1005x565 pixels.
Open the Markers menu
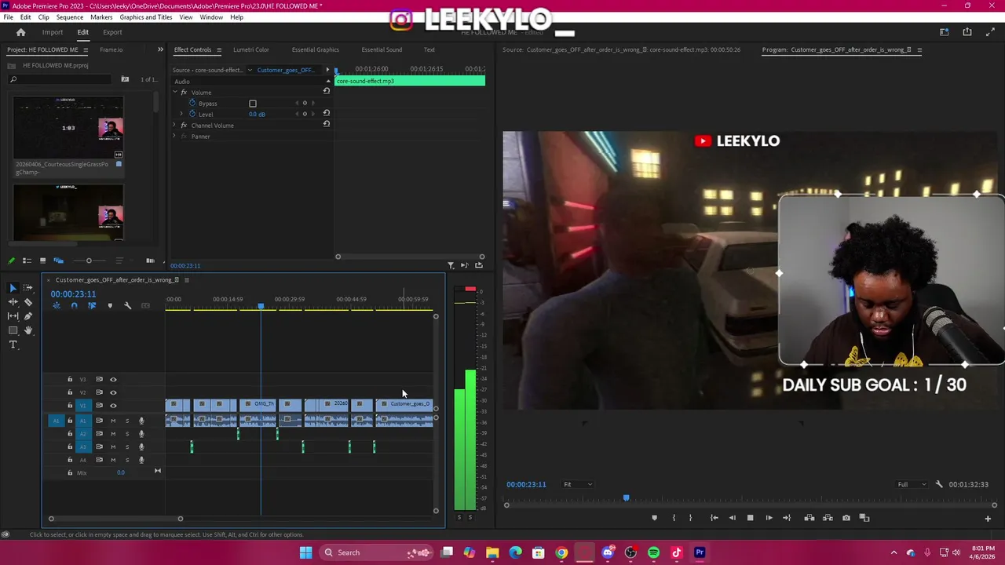click(x=101, y=17)
